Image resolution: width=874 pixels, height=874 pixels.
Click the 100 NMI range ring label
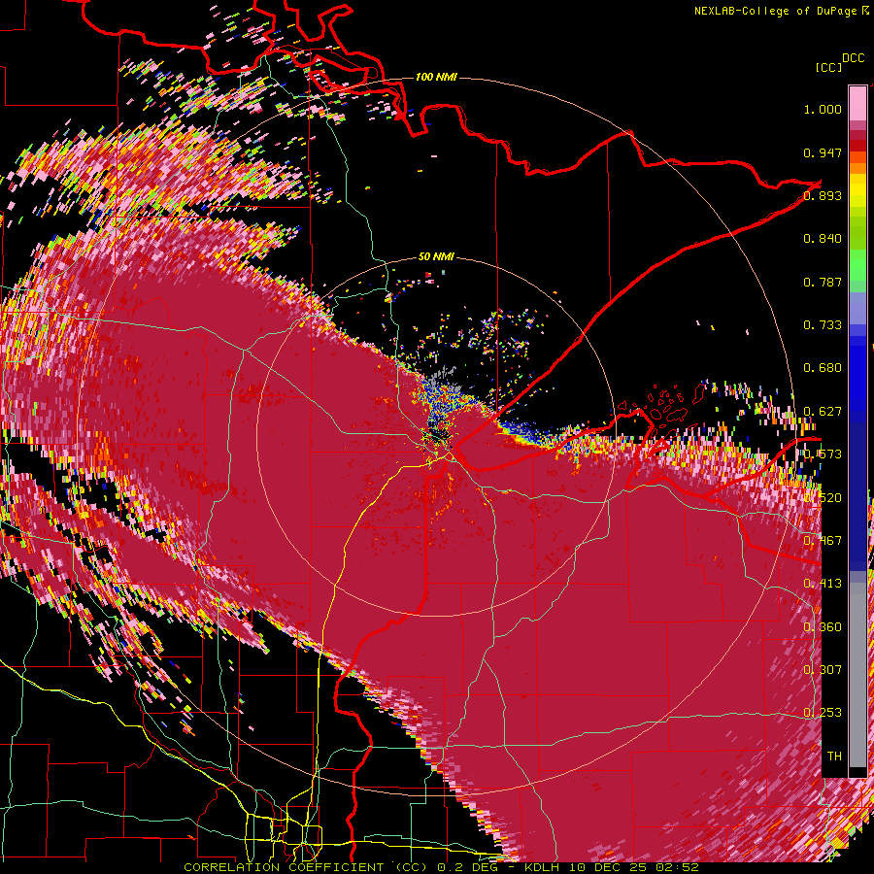436,77
